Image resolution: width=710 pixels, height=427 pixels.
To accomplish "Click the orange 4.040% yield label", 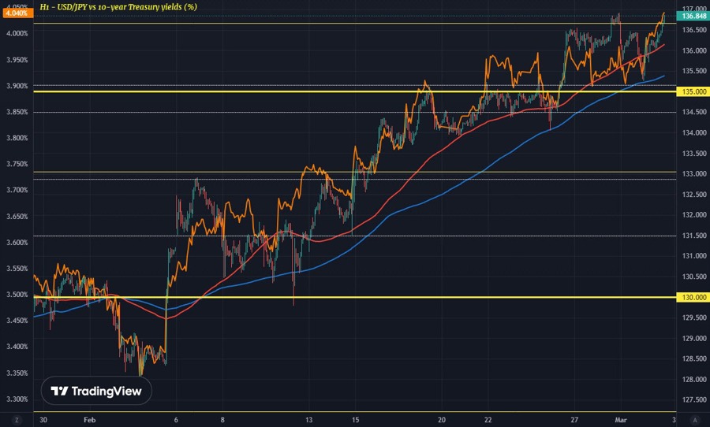I will click(x=17, y=13).
